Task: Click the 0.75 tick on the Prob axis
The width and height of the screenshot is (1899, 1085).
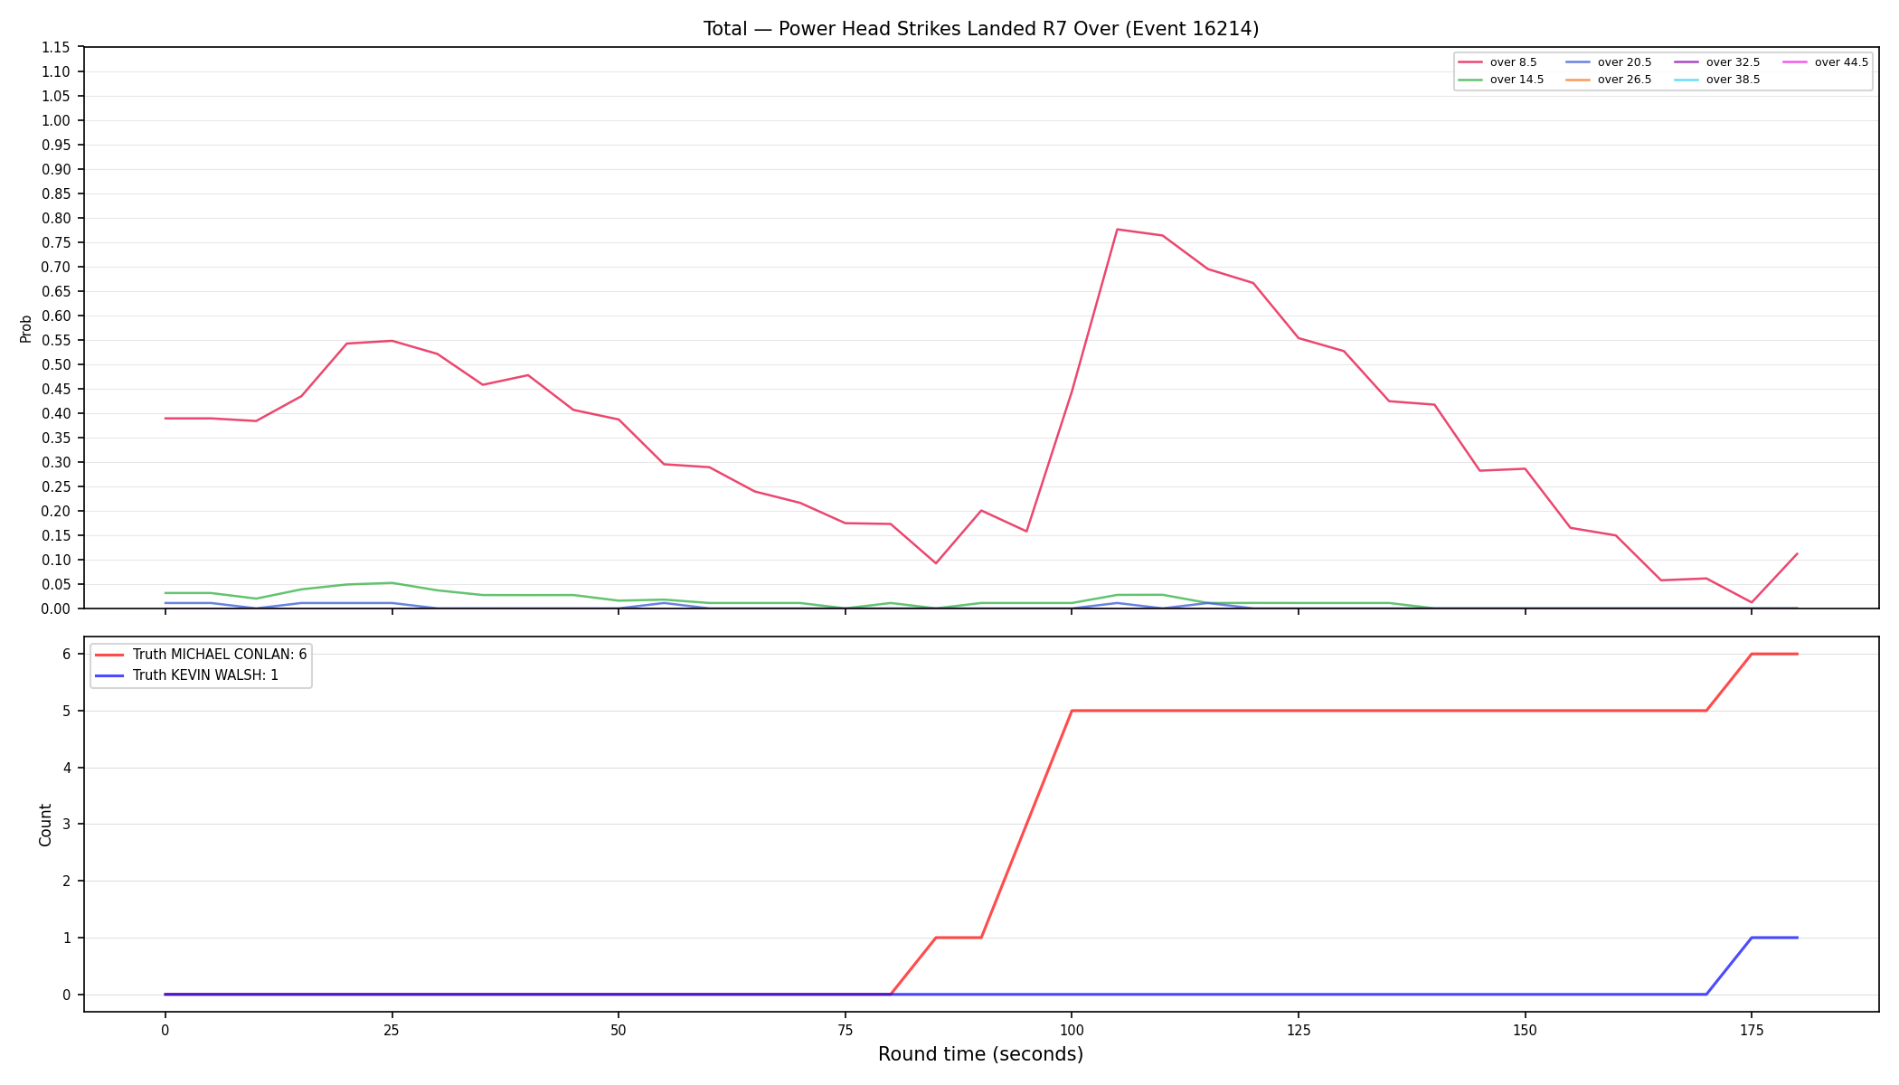Action: pos(56,242)
